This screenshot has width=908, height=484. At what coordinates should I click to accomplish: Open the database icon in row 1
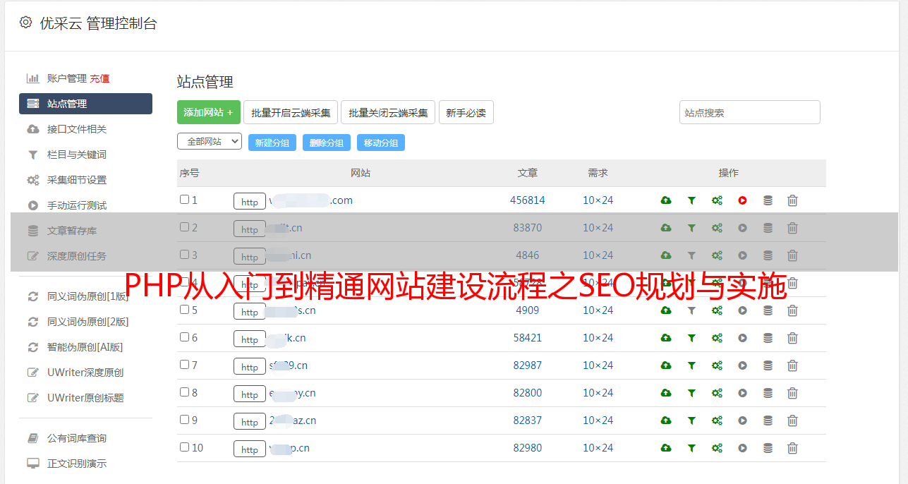(768, 200)
